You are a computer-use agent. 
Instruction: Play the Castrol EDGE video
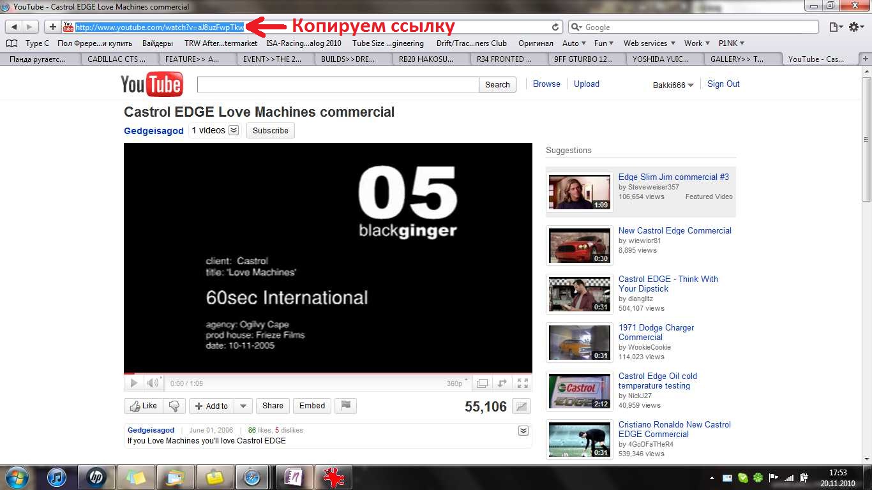click(x=133, y=383)
